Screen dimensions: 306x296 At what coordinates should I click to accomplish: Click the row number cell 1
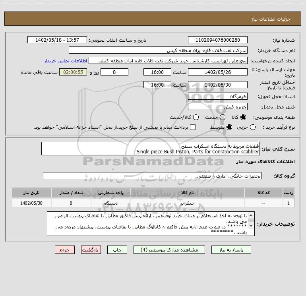(x=289, y=203)
